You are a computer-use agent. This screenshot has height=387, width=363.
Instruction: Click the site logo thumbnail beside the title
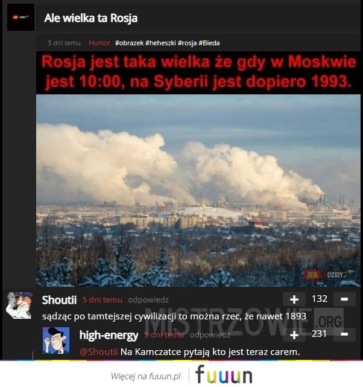(x=21, y=18)
